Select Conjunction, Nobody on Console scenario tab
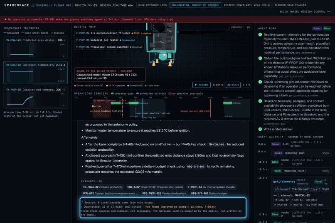 coord(195,5)
